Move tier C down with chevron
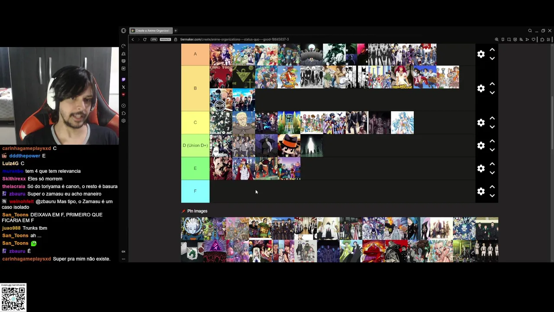This screenshot has height=312, width=554. click(492, 127)
